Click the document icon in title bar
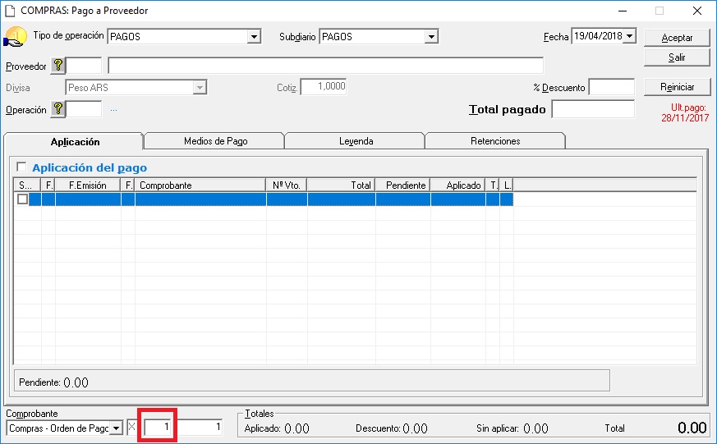 point(11,11)
